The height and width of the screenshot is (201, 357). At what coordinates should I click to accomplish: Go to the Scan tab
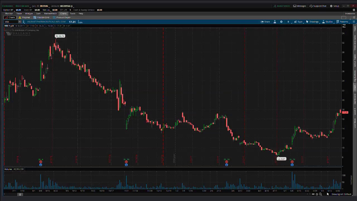(x=38, y=13)
